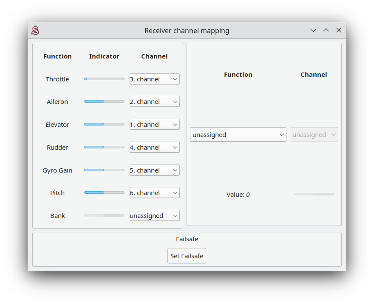Click the Elevator indicator bar

pyautogui.click(x=104, y=124)
